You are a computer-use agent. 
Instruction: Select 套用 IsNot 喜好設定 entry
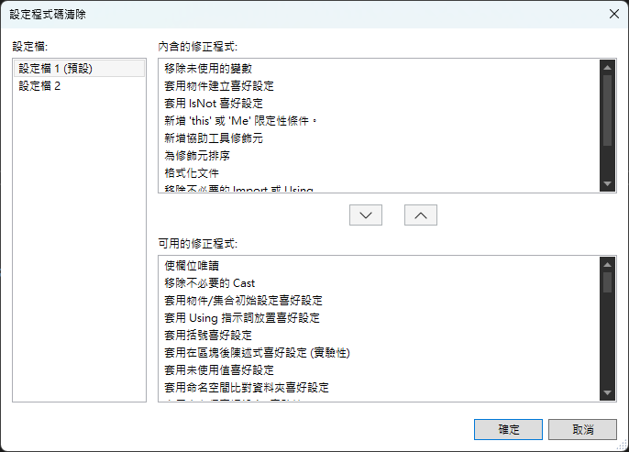coord(213,104)
